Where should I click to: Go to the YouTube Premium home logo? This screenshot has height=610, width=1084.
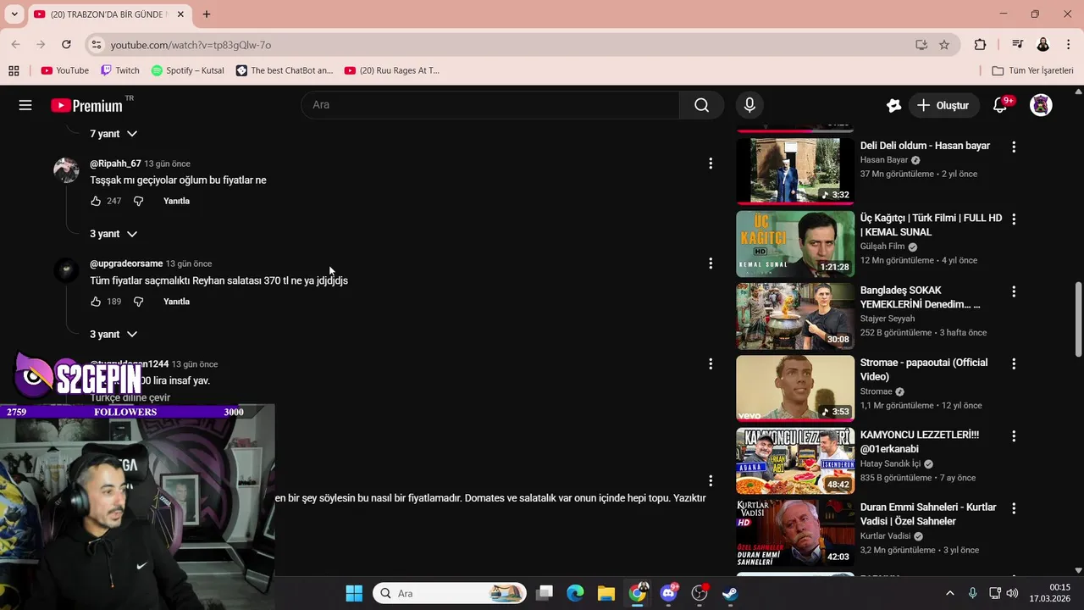(x=86, y=105)
